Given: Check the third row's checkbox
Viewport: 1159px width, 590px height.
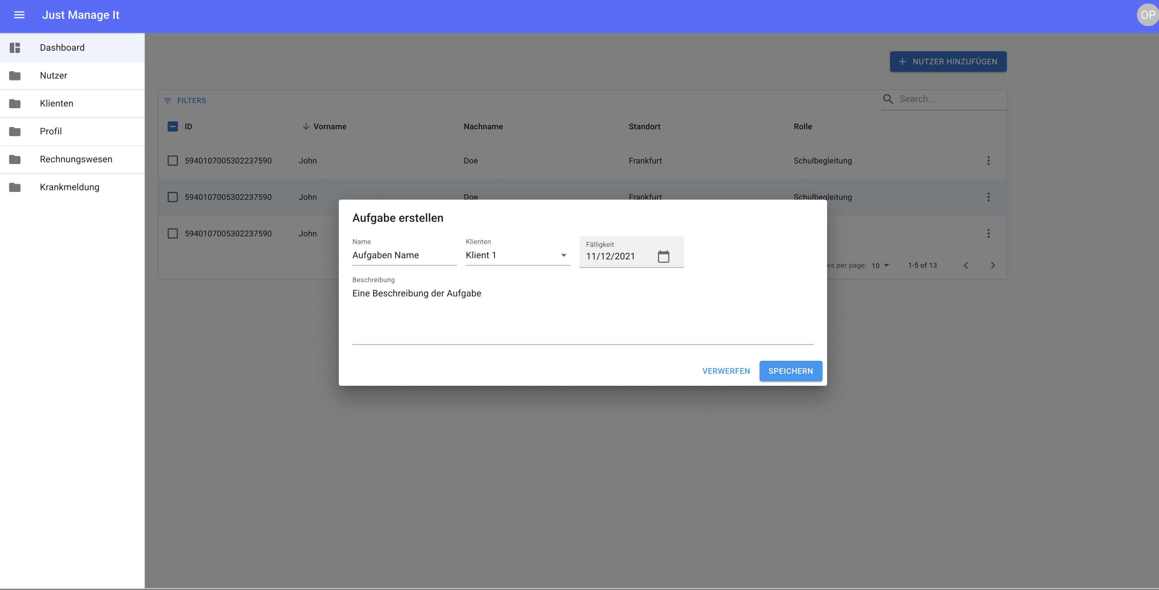Looking at the screenshot, I should click(173, 234).
